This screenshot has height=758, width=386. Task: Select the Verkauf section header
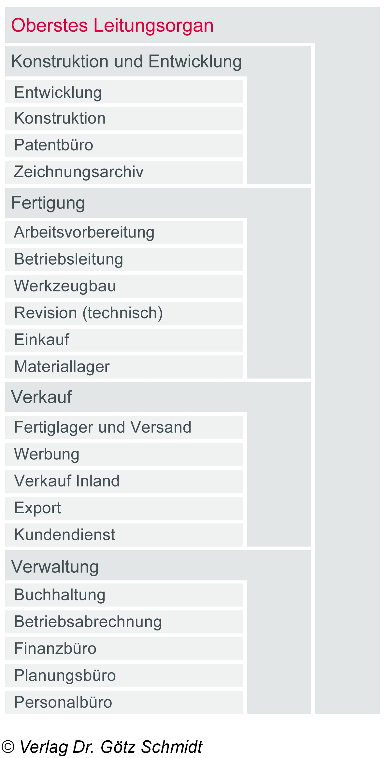[41, 397]
